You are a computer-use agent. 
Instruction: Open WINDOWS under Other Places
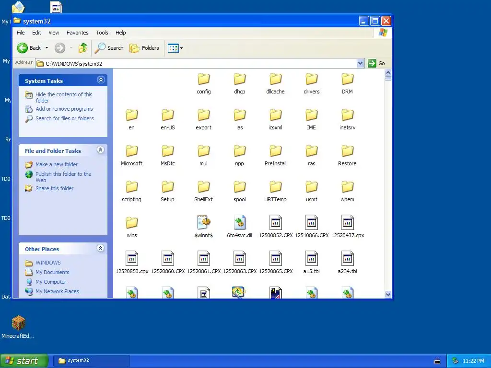point(48,263)
